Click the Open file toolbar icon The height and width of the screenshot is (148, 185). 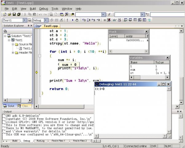(x=10, y=14)
